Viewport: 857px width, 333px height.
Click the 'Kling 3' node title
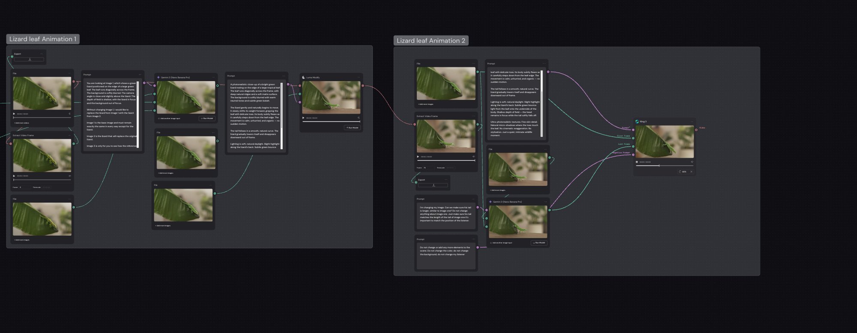click(x=643, y=121)
